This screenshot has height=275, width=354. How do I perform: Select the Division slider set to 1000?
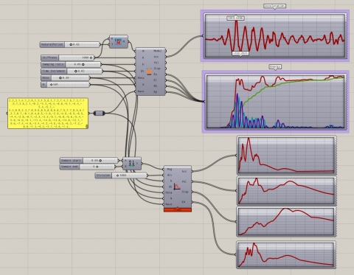click(121, 175)
